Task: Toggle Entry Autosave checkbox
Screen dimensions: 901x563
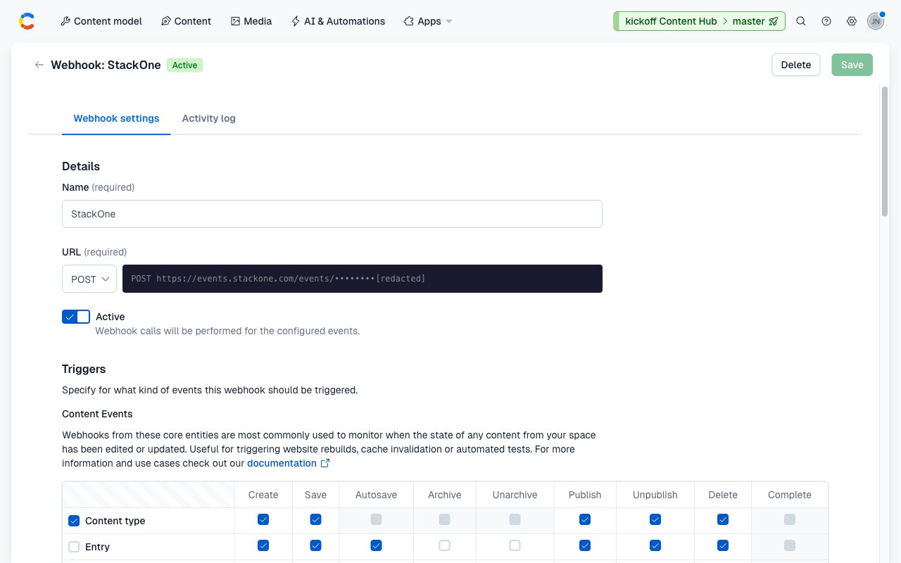Action: click(x=376, y=545)
